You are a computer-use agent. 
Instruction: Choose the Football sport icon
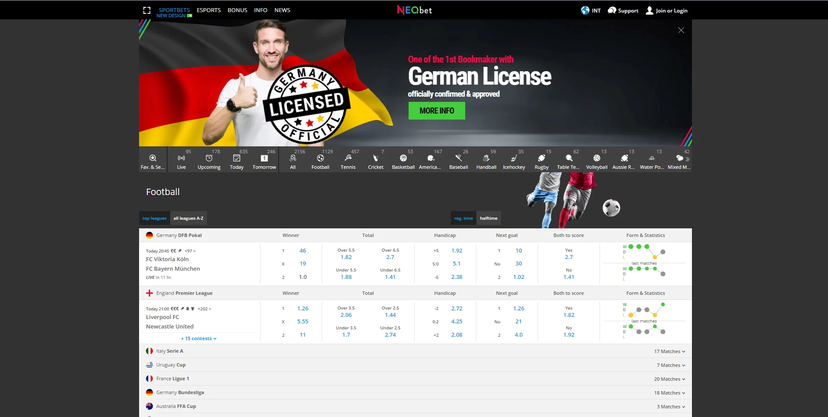pos(320,158)
